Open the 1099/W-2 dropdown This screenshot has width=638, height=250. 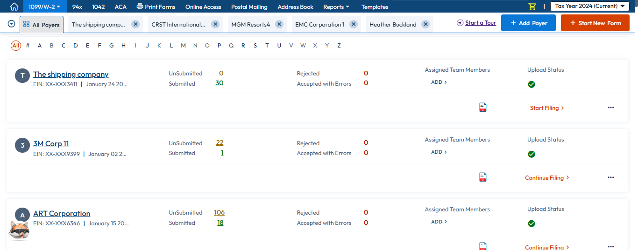coord(45,7)
